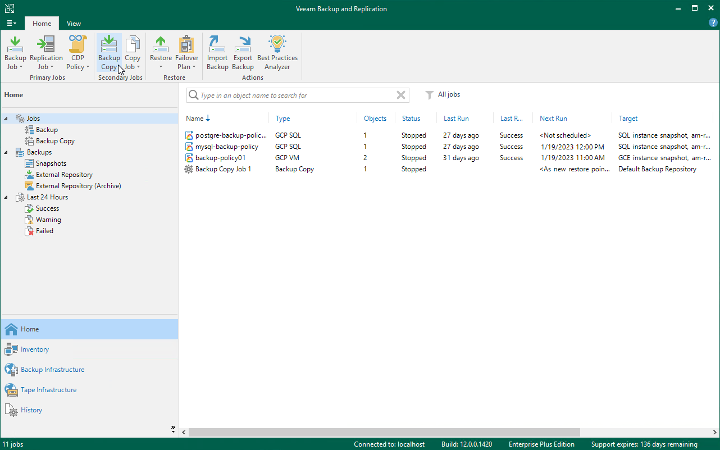Click the Jobs gear icon in tree

20,119
